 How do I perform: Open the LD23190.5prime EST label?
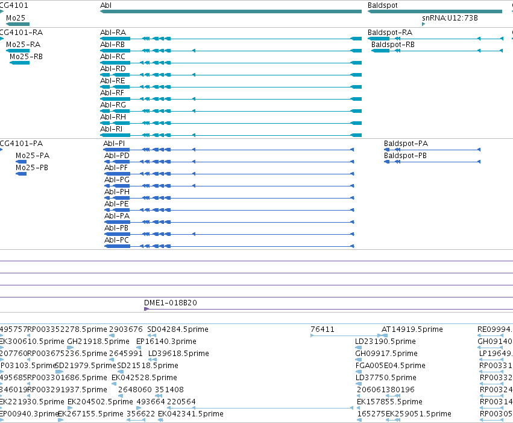385,342
